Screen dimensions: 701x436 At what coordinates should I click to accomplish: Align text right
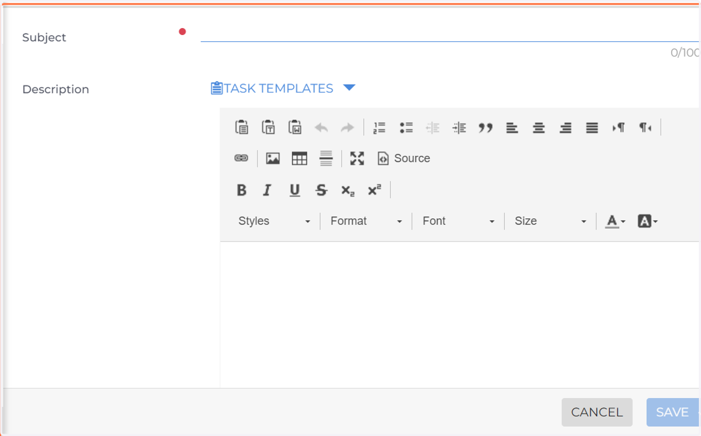(565, 127)
